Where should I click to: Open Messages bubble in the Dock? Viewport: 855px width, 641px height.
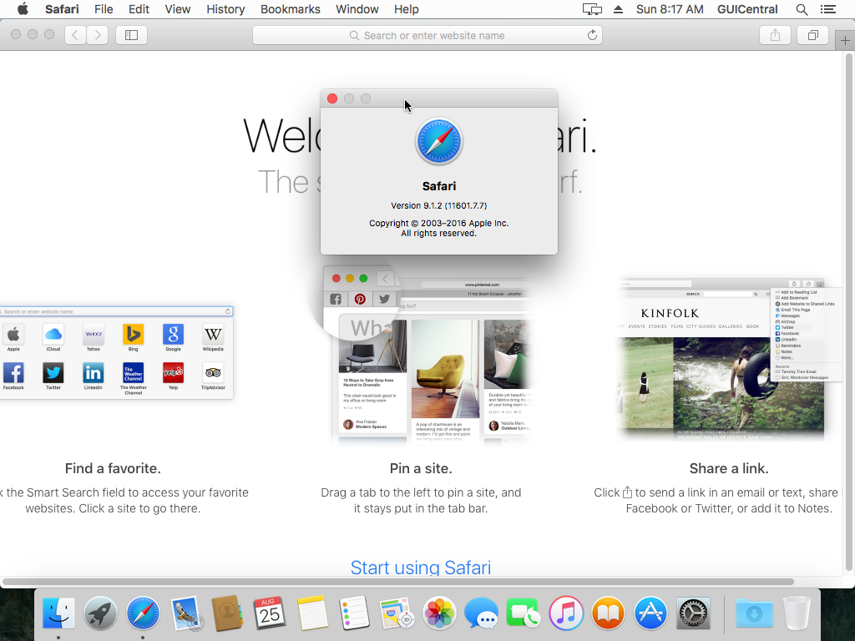481,613
